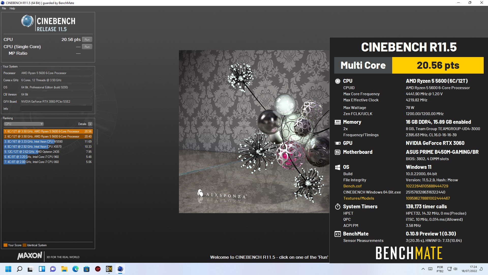This screenshot has height=275, width=488.
Task: Click the Cinebench globe logo icon
Action: pyautogui.click(x=27, y=21)
